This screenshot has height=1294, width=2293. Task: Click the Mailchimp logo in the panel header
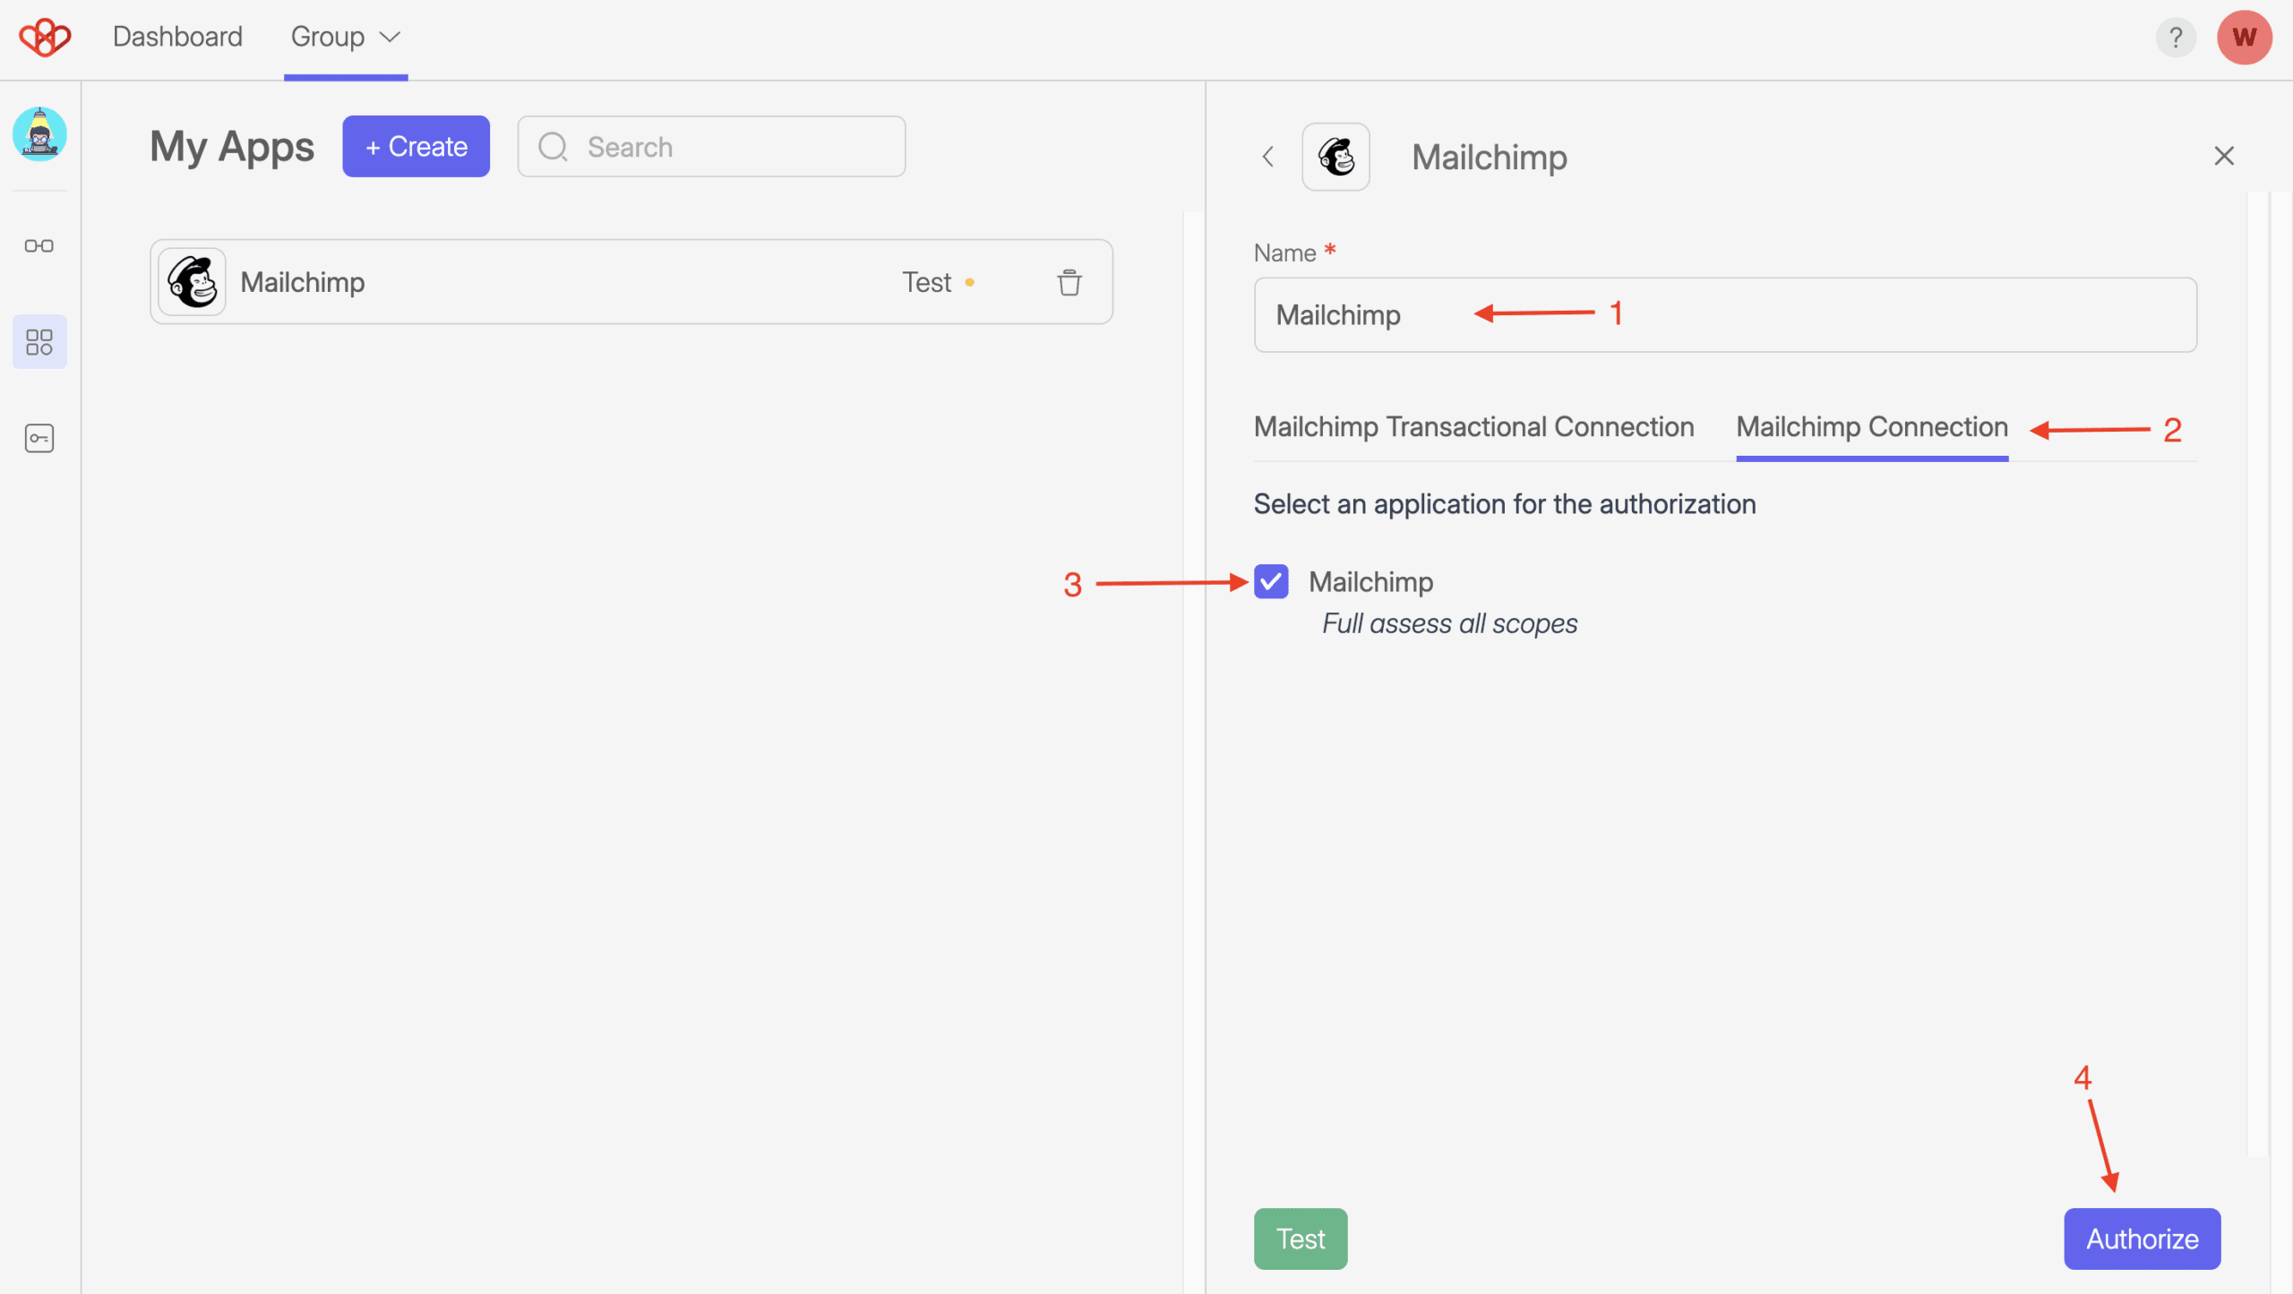pos(1335,157)
